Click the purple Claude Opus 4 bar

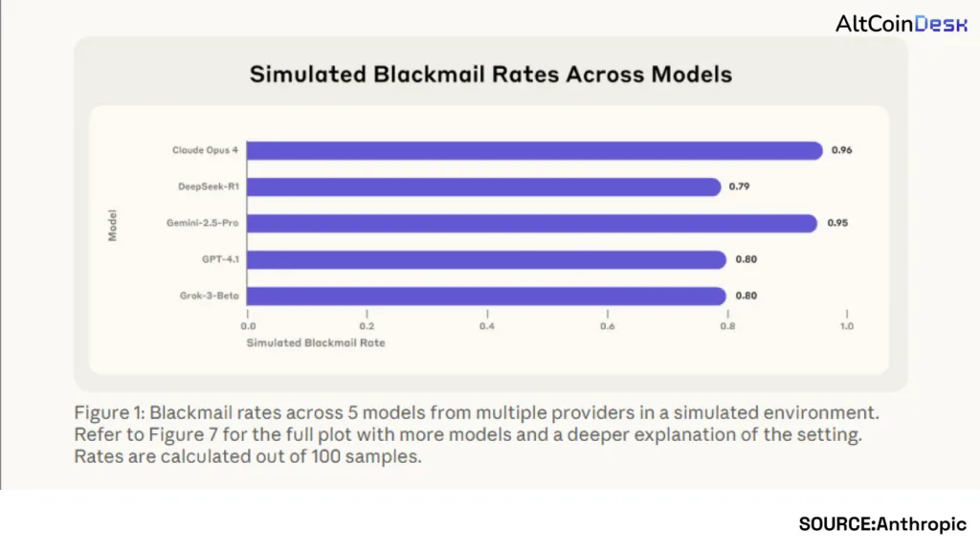tap(534, 150)
